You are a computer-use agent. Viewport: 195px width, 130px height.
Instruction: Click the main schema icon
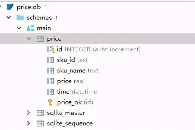coord(30,28)
